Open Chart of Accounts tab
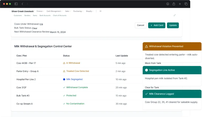The height and width of the screenshot is (117, 202). [x=60, y=15]
